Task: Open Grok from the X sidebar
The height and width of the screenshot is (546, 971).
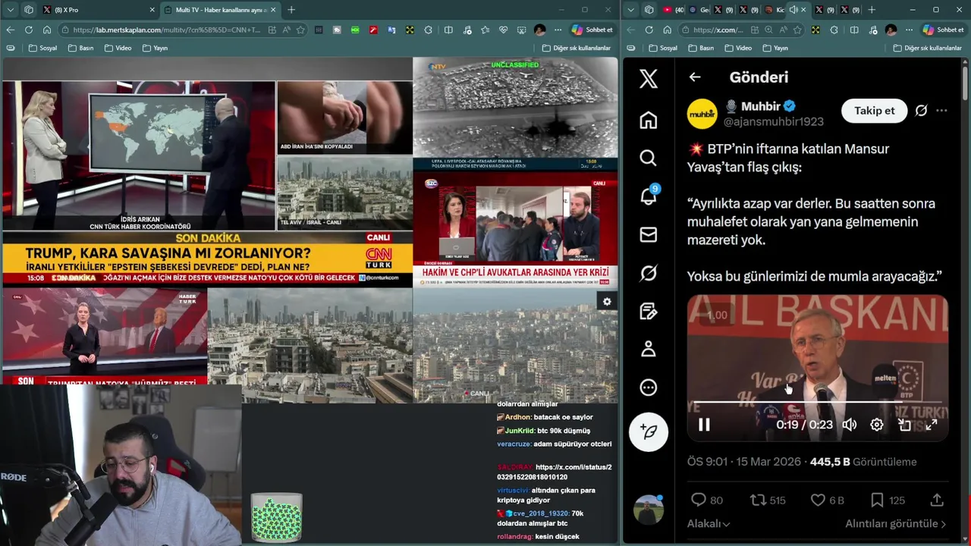Action: point(648,273)
